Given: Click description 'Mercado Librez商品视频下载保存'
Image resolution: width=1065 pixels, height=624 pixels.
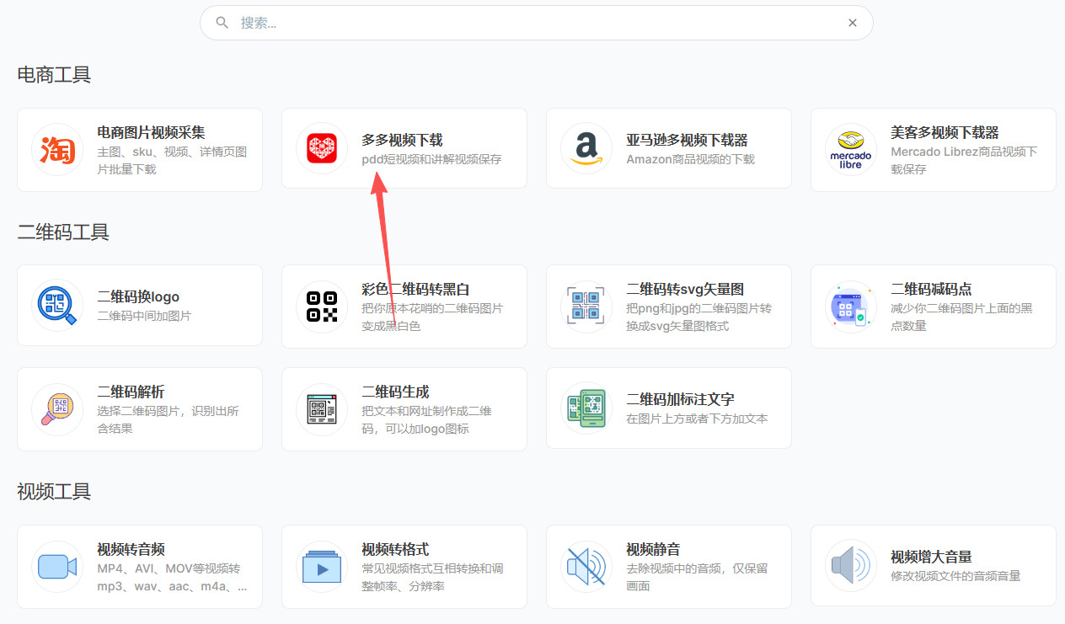Looking at the screenshot, I should pyautogui.click(x=964, y=160).
